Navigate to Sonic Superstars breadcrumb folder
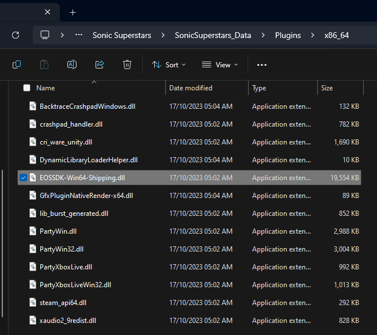Viewport: 377px width, 335px height. point(121,35)
